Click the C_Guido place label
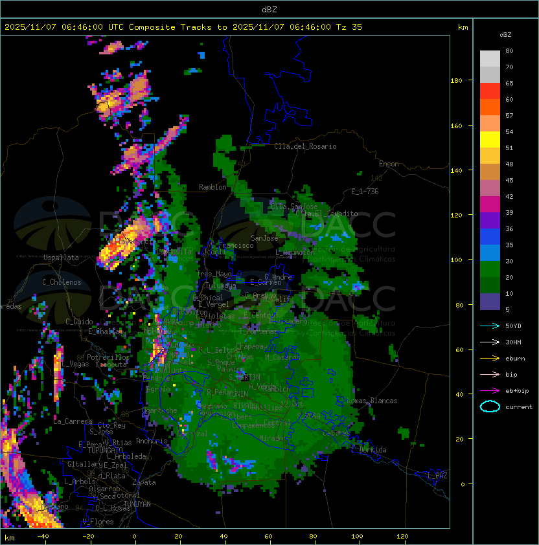 (79, 322)
